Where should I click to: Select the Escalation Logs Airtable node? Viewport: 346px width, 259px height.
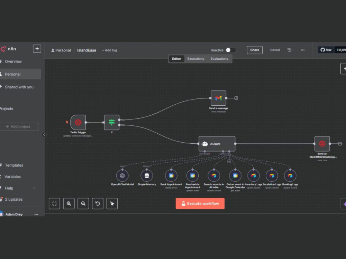(272, 175)
